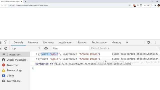Click the dark mode moon extension icon
The width and height of the screenshot is (160, 90).
coord(148,5)
